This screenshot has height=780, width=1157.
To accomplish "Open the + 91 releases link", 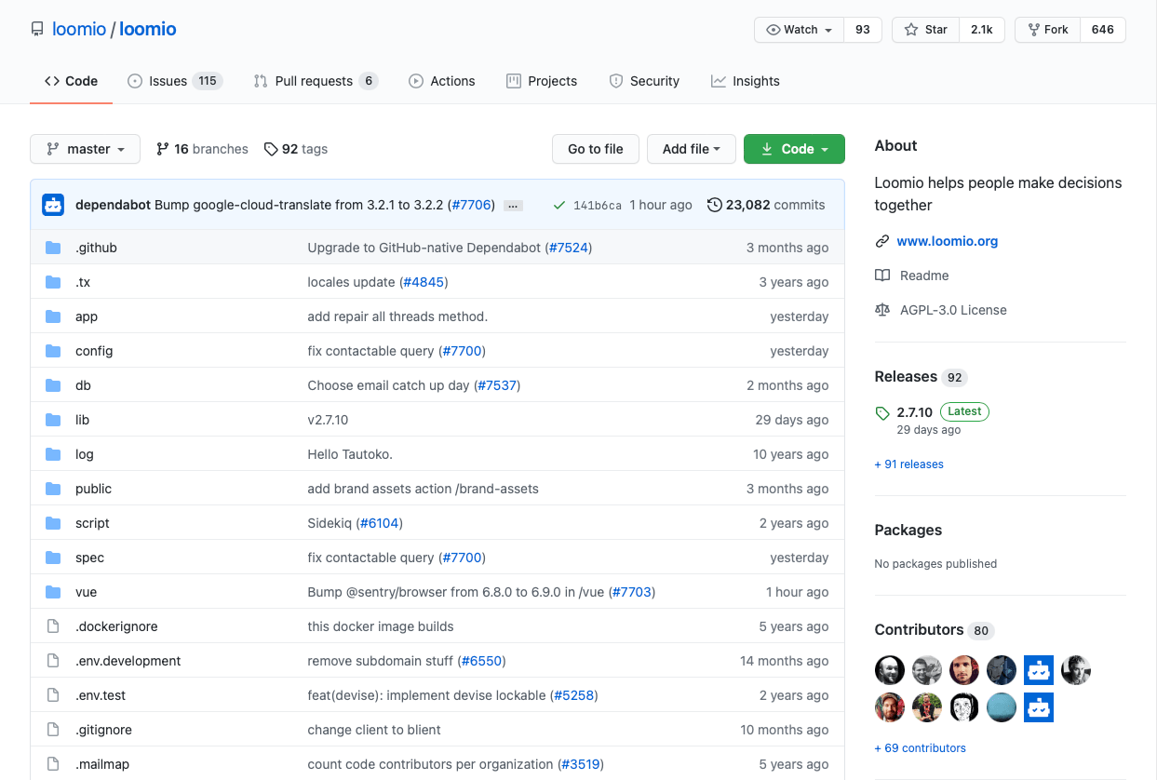I will coord(909,464).
